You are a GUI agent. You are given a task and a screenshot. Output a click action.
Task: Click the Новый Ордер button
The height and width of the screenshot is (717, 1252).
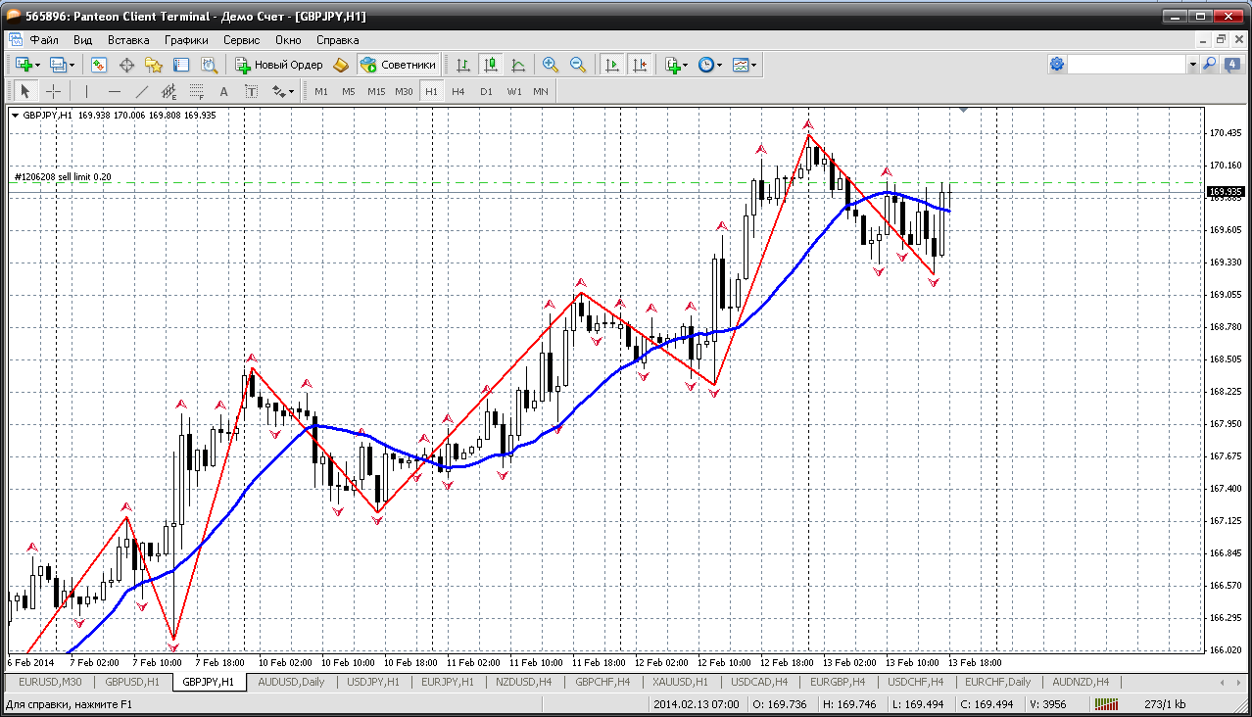(279, 65)
